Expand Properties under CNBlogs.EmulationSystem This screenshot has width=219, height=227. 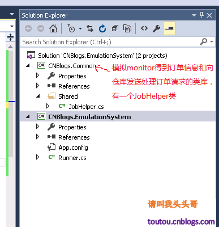pyautogui.click(x=38, y=127)
